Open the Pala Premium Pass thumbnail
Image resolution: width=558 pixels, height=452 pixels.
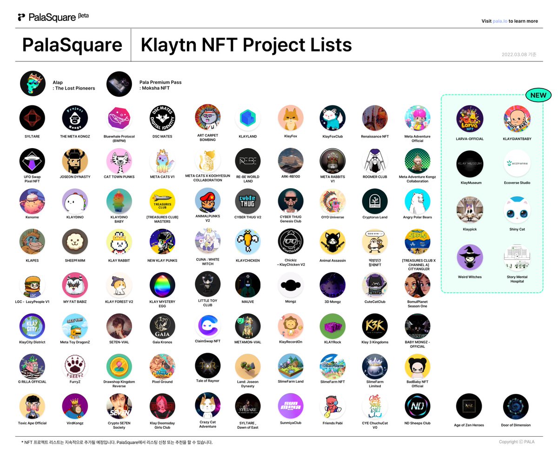pos(120,84)
